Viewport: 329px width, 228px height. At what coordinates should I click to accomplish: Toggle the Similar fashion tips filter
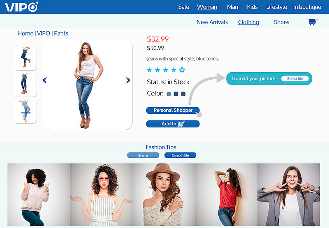pos(143,155)
